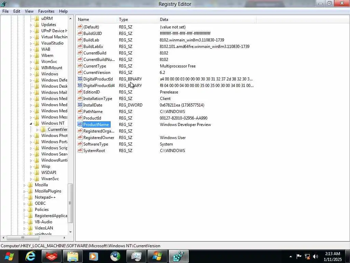Select the ProductName value
Screen dimensions: 350x263
pos(96,125)
